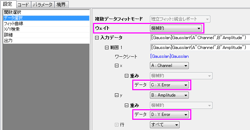Open the データ dropdown showing D : Y Error
Image resolution: width=250 pixels, height=130 pixels.
(x=169, y=114)
